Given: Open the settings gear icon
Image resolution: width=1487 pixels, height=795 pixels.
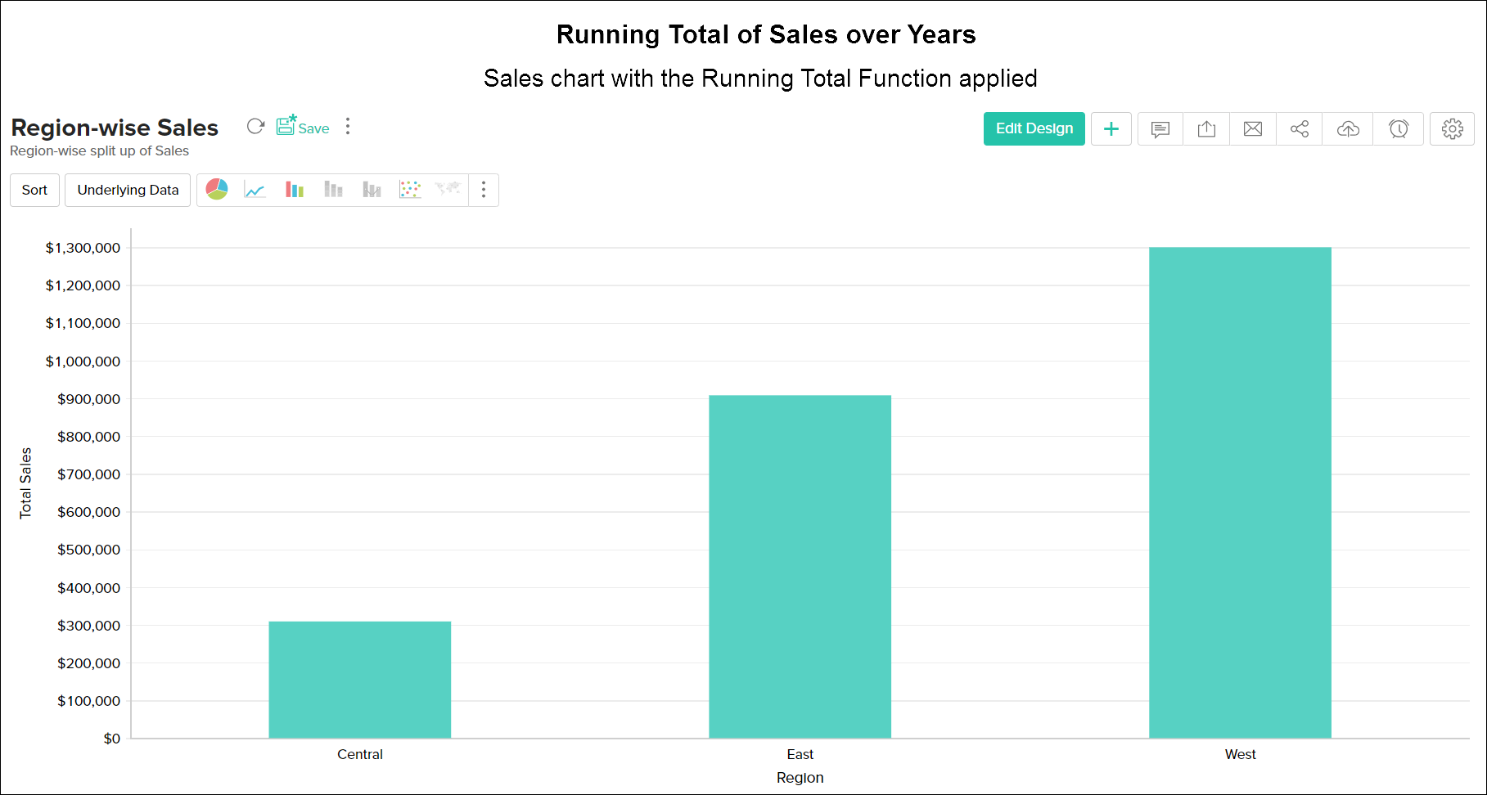Looking at the screenshot, I should click(x=1452, y=129).
